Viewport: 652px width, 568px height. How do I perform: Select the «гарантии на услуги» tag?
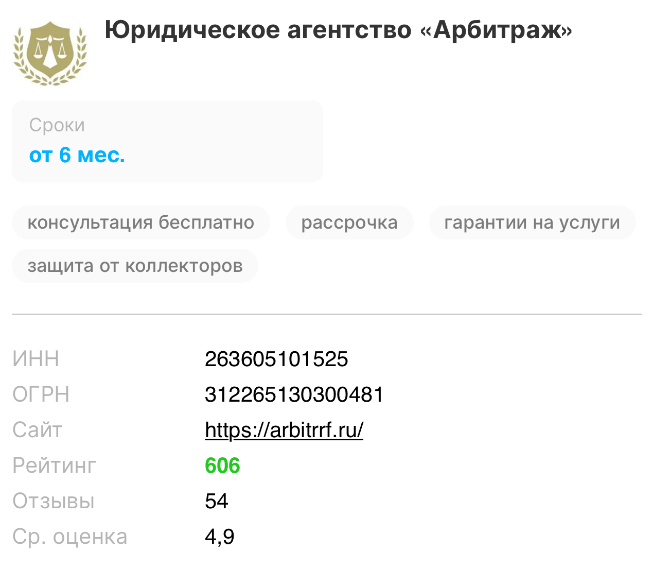(x=532, y=222)
